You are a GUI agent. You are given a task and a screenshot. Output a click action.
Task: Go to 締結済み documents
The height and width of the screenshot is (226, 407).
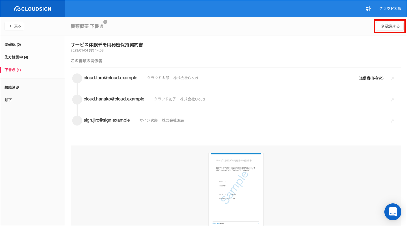pos(12,88)
